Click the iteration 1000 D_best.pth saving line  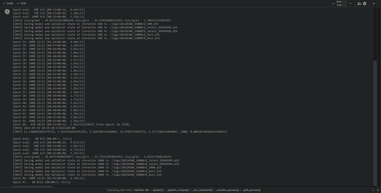click(87, 175)
